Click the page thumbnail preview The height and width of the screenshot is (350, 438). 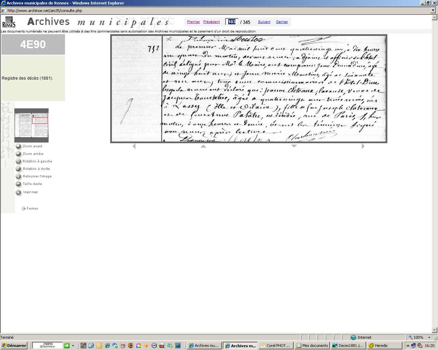click(31, 125)
